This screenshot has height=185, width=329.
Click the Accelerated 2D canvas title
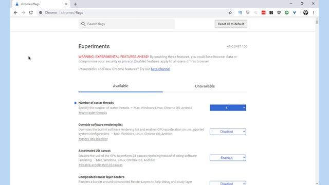[x=95, y=151]
